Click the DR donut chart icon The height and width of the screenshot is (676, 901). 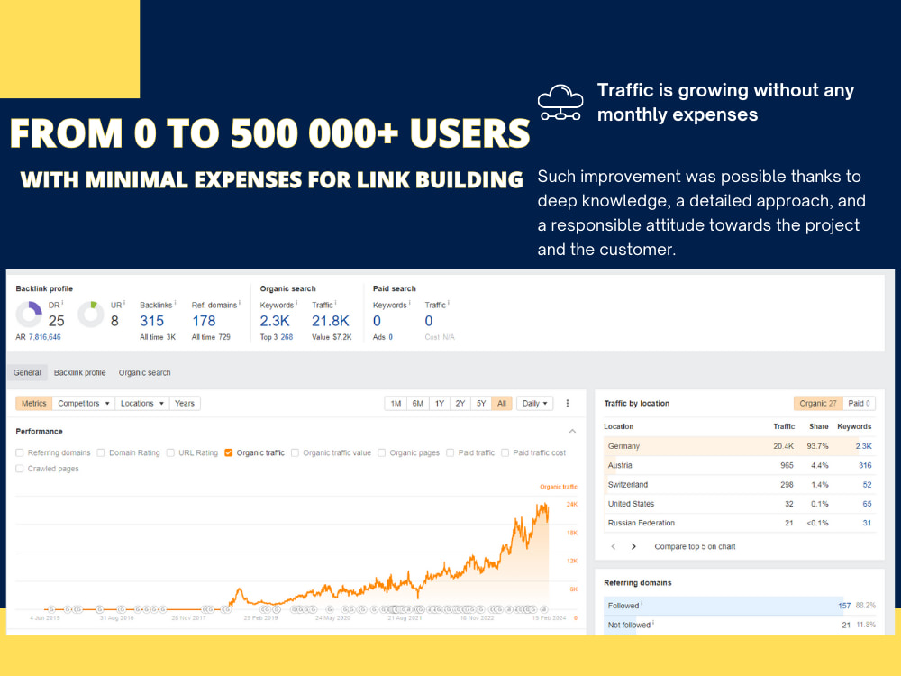tap(29, 315)
